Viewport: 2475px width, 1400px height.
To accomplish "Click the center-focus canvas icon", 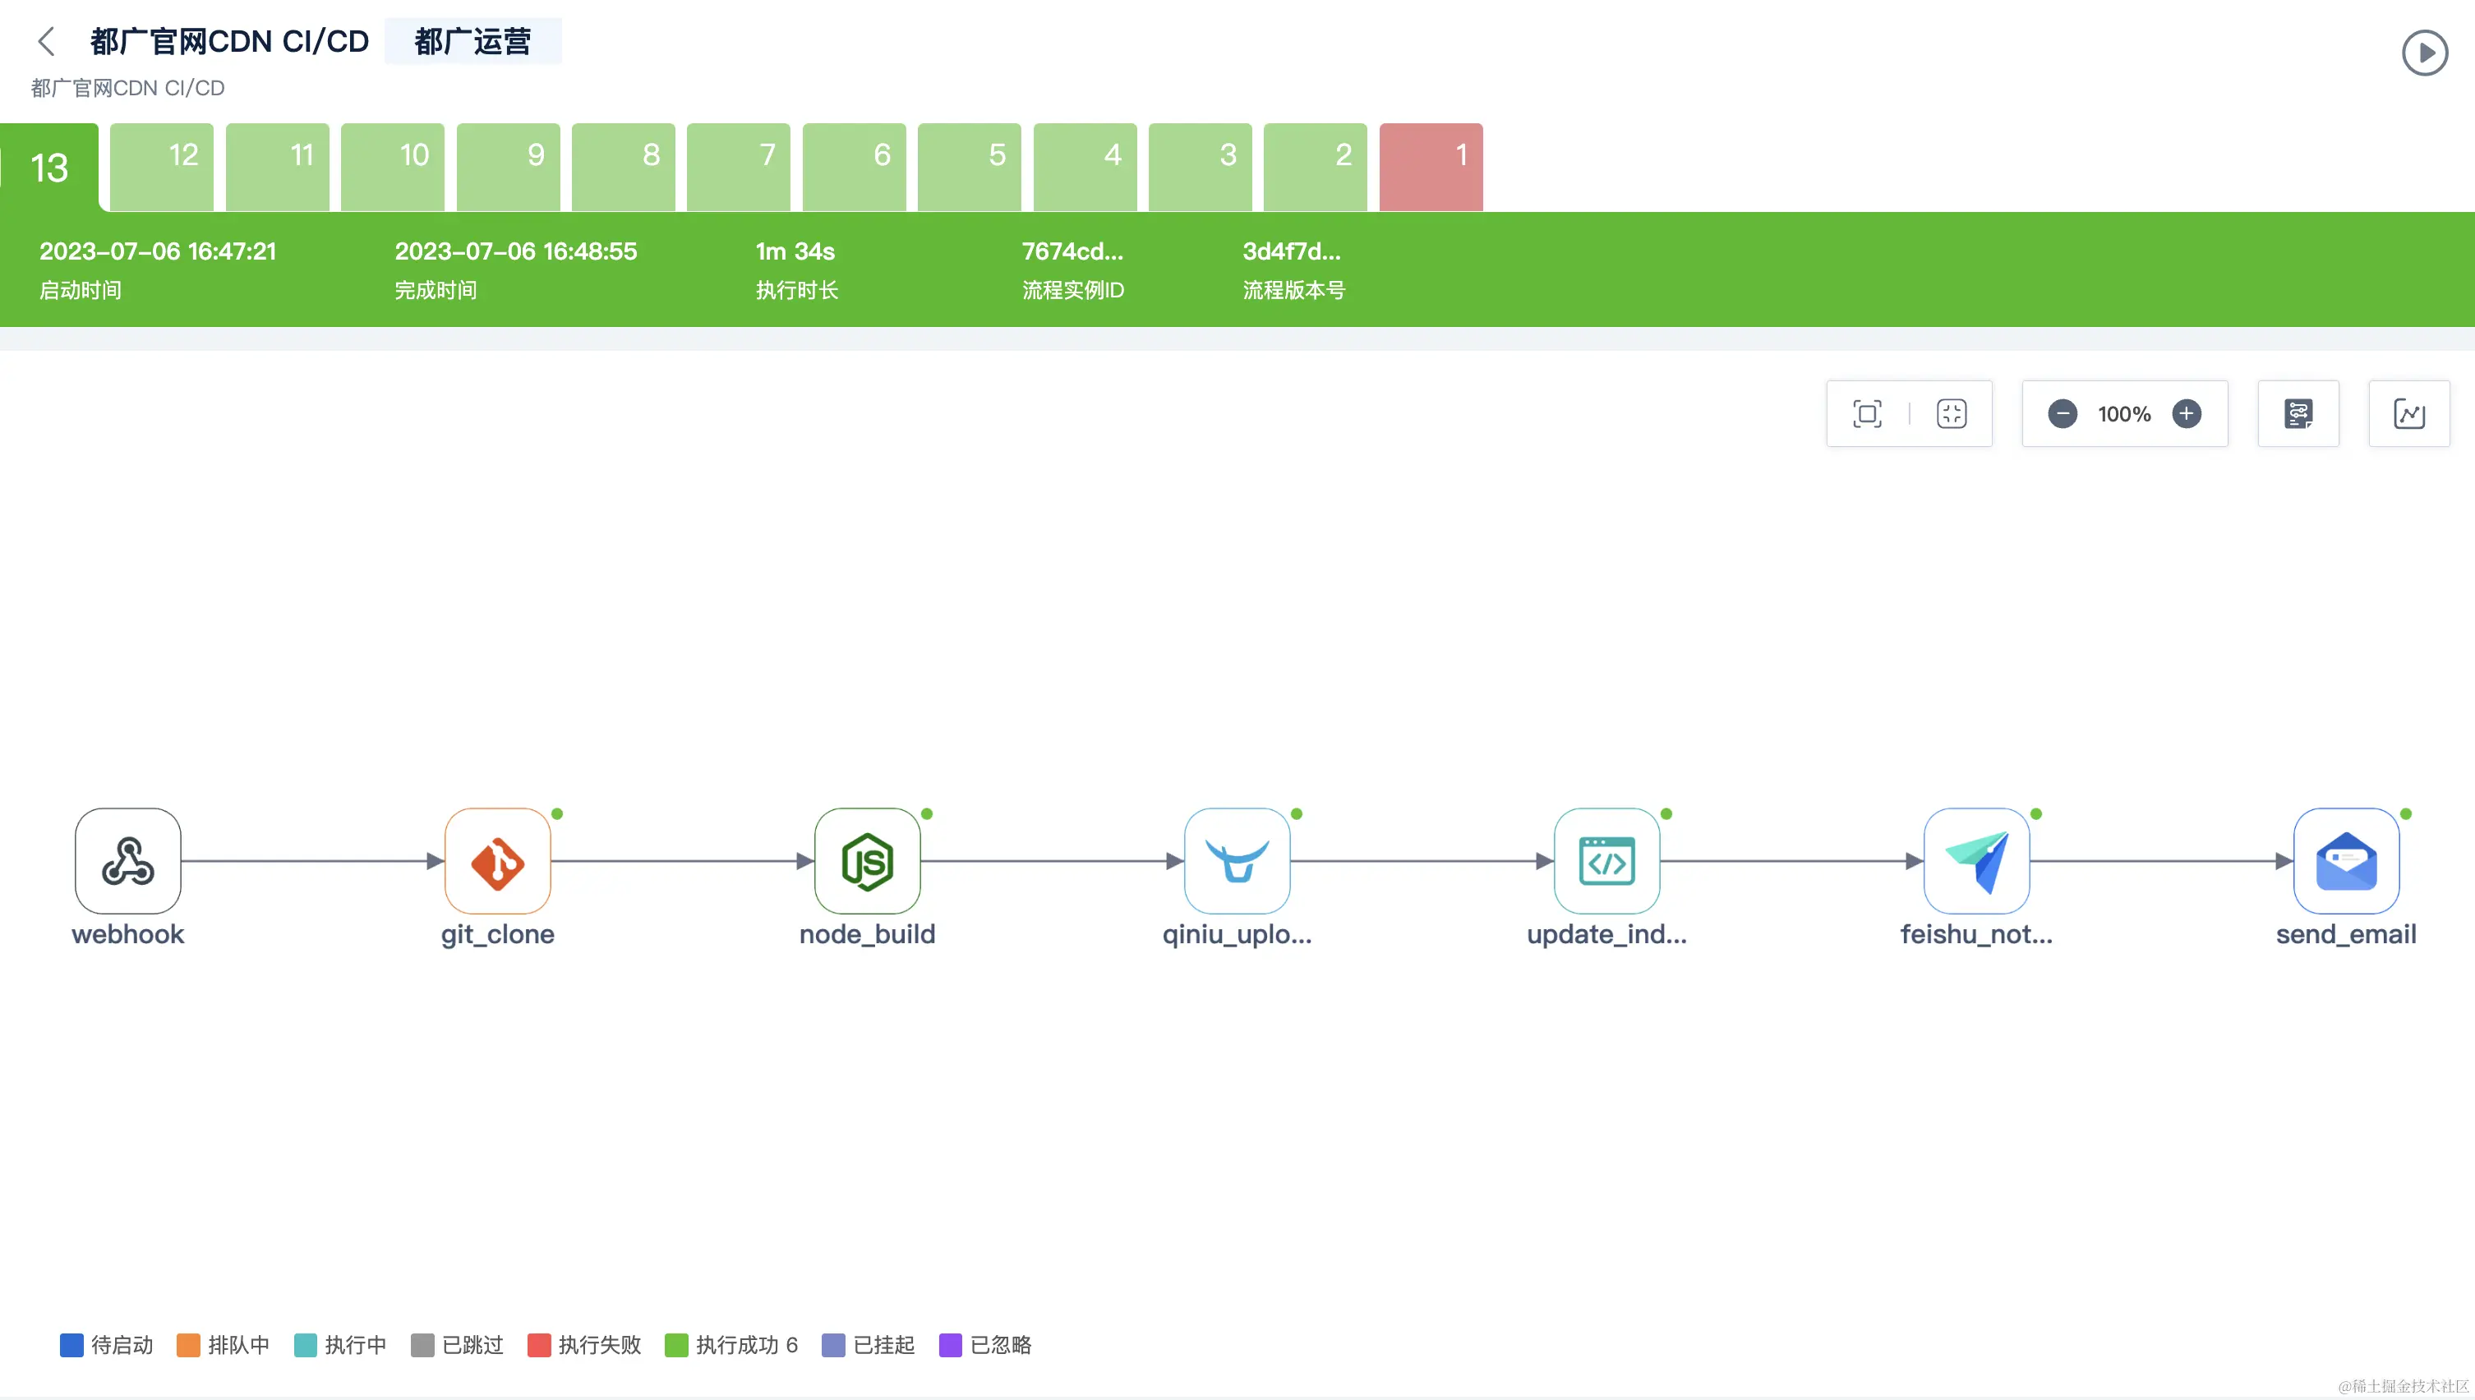I will (x=1951, y=413).
